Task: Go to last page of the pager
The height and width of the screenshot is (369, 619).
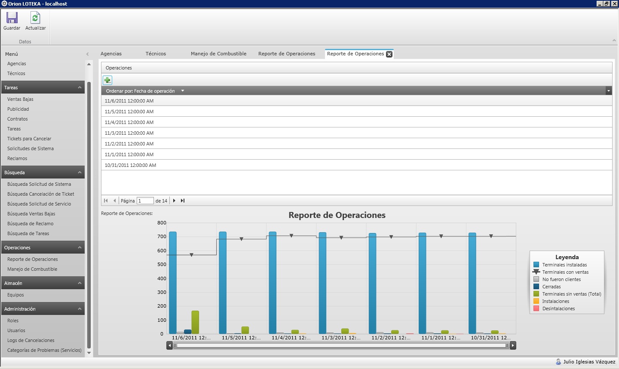Action: point(183,200)
